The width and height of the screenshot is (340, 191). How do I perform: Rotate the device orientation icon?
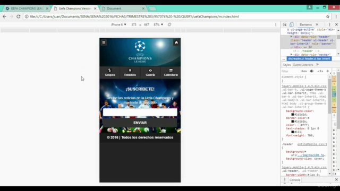(169, 24)
